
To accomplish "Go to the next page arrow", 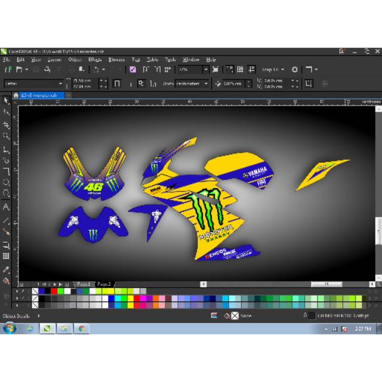I will pyautogui.click(x=55, y=284).
